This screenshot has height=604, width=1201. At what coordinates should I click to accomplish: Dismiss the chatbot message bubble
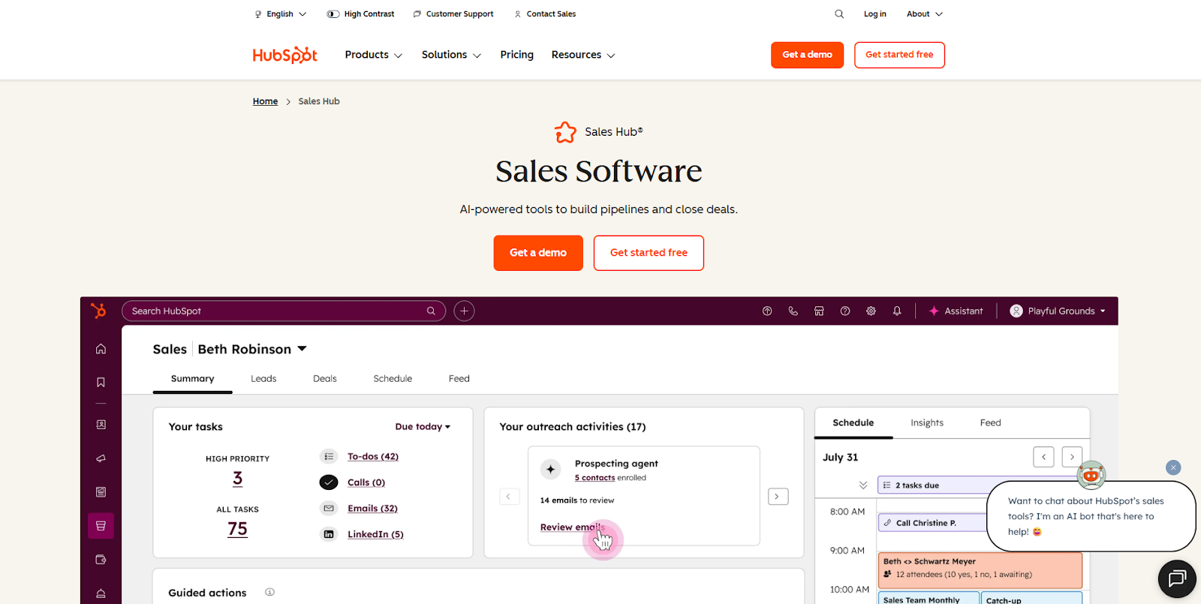(1173, 467)
